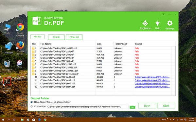Click the Google Chrome desktop icon
This screenshot has height=122, width=196.
(20, 30)
